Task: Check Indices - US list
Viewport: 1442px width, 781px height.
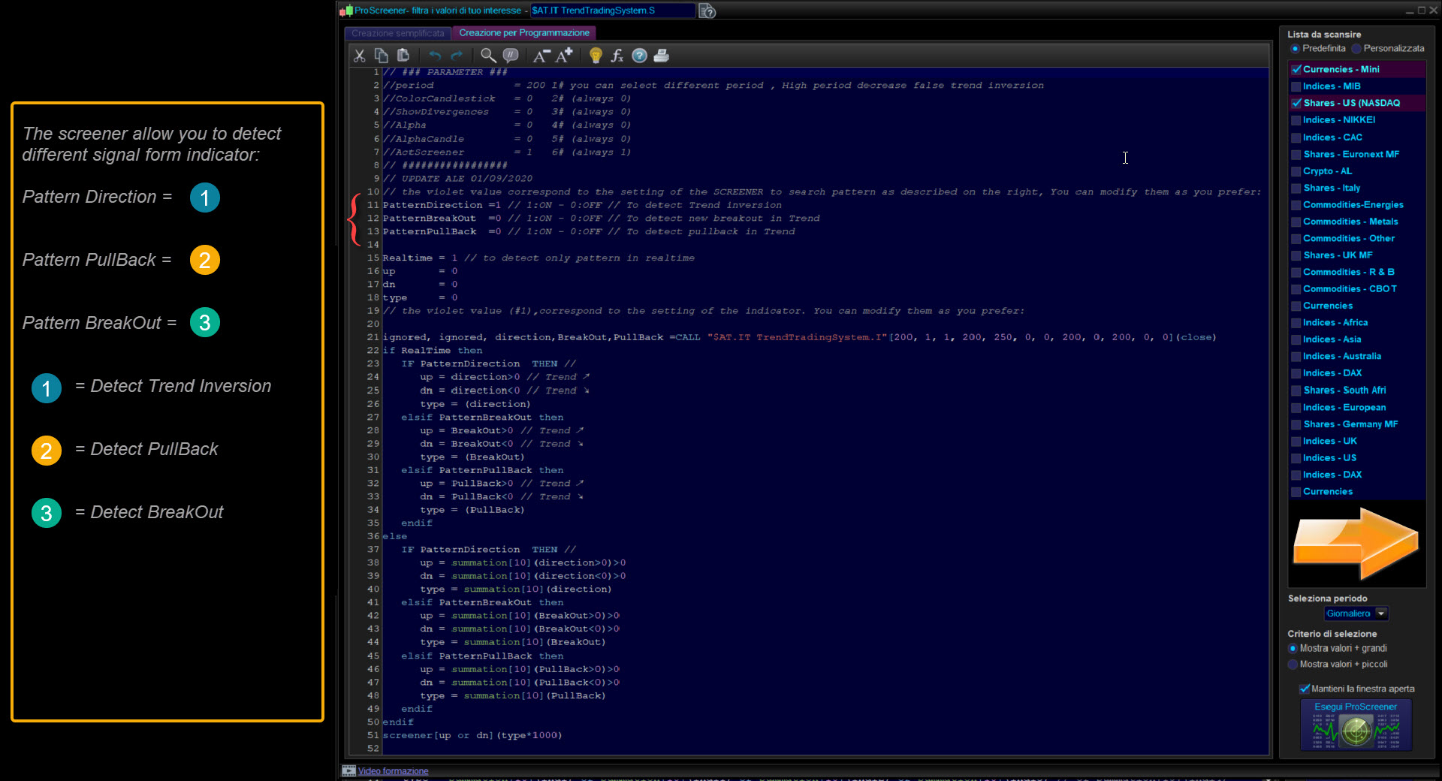Action: click(1296, 458)
